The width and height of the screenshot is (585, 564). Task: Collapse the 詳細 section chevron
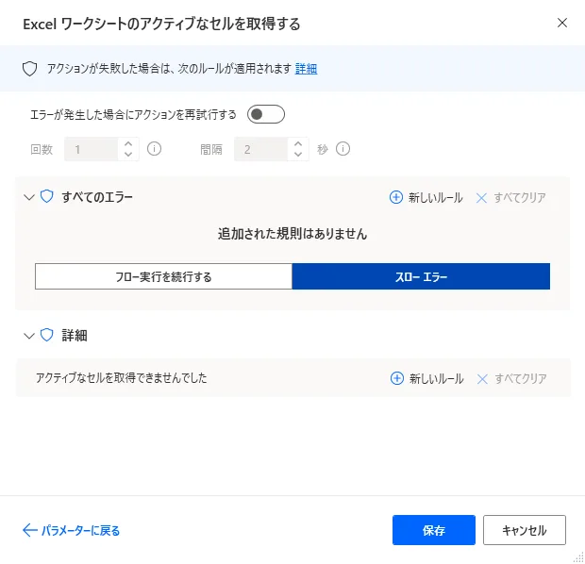[x=28, y=335]
